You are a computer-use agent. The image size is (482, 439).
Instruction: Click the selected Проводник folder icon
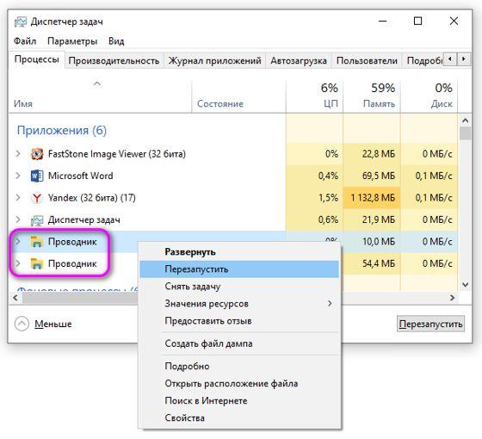(x=37, y=242)
